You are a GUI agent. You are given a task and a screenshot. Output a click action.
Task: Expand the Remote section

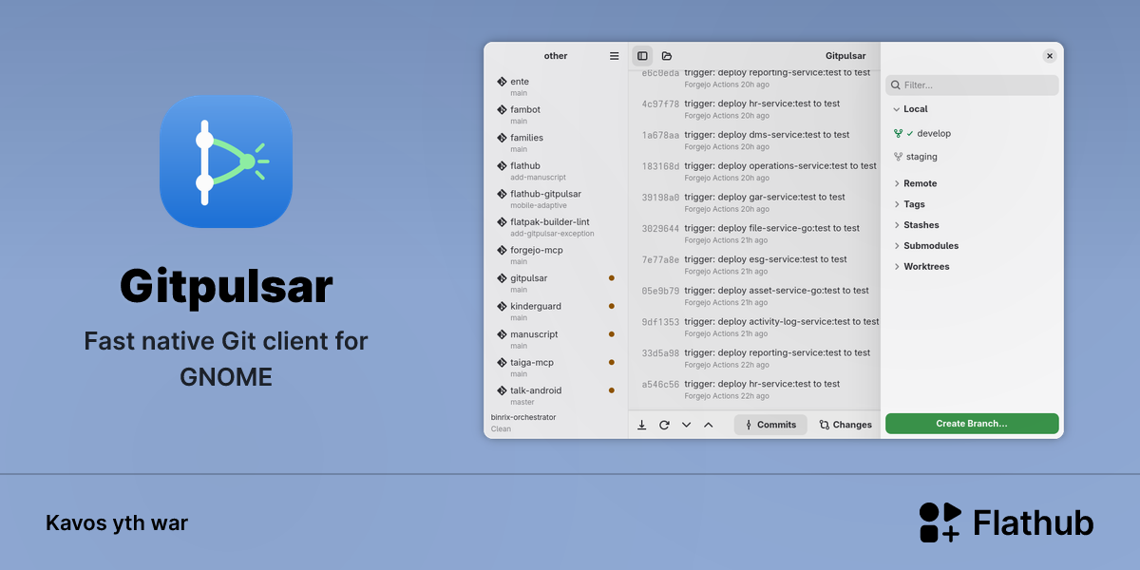914,183
